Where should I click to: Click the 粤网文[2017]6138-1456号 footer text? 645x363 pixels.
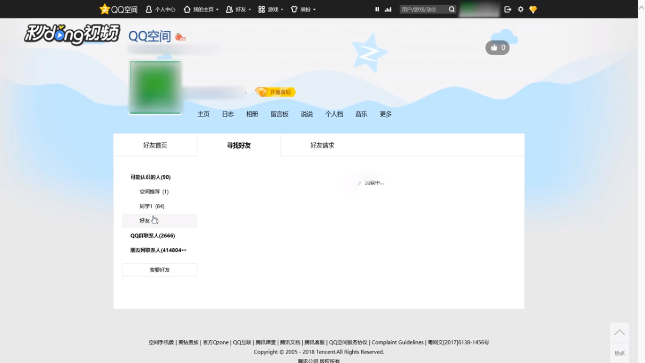point(458,342)
